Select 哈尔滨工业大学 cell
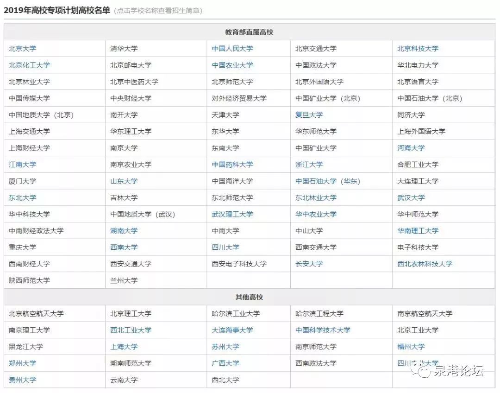 (x=249, y=313)
